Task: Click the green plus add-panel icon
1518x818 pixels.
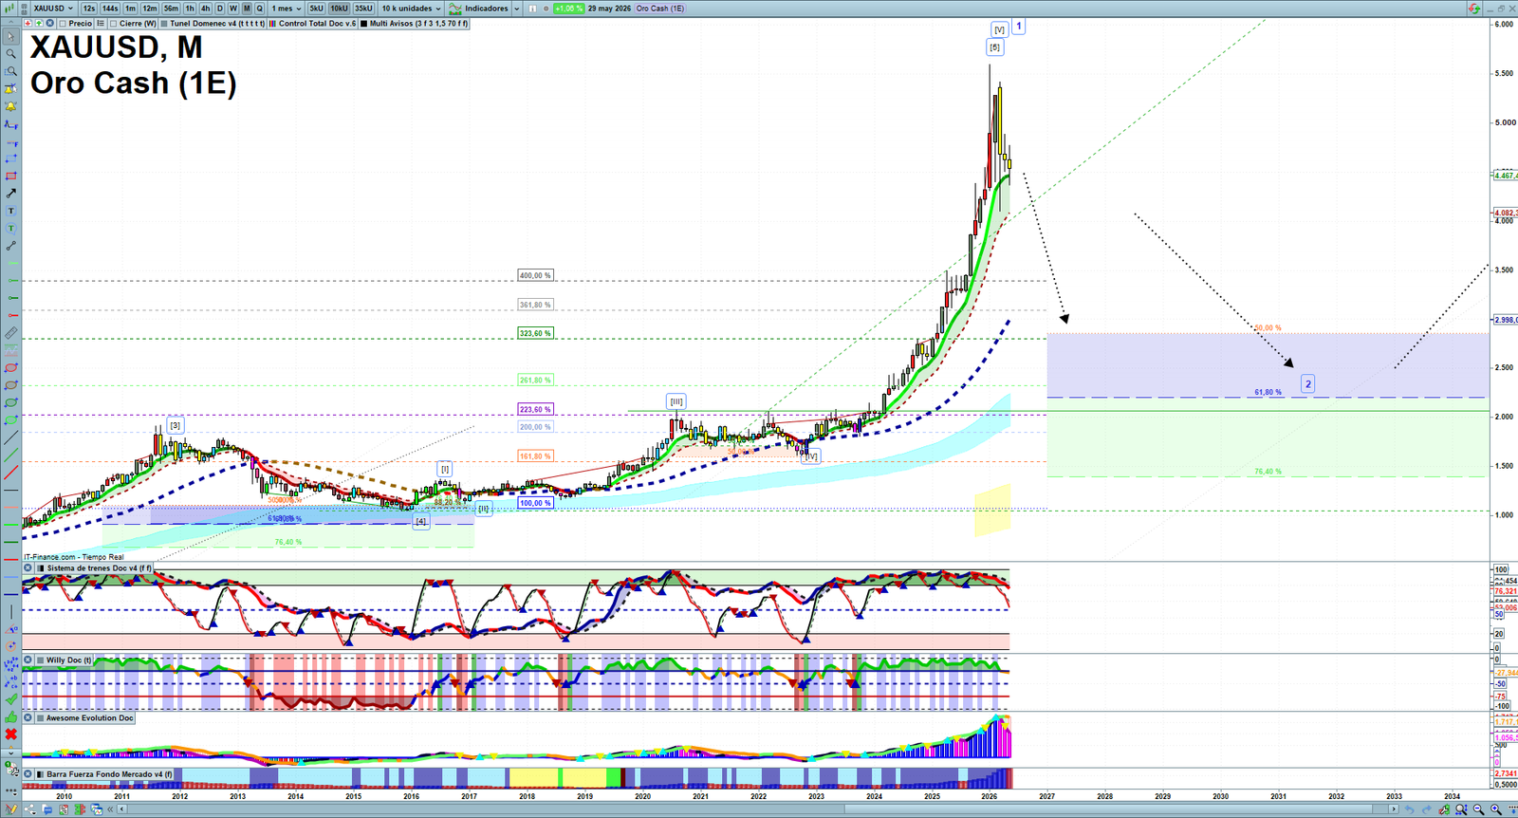Action: [39, 23]
